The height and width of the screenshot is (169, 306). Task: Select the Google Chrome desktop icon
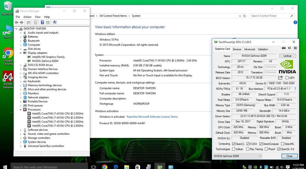tap(8, 56)
